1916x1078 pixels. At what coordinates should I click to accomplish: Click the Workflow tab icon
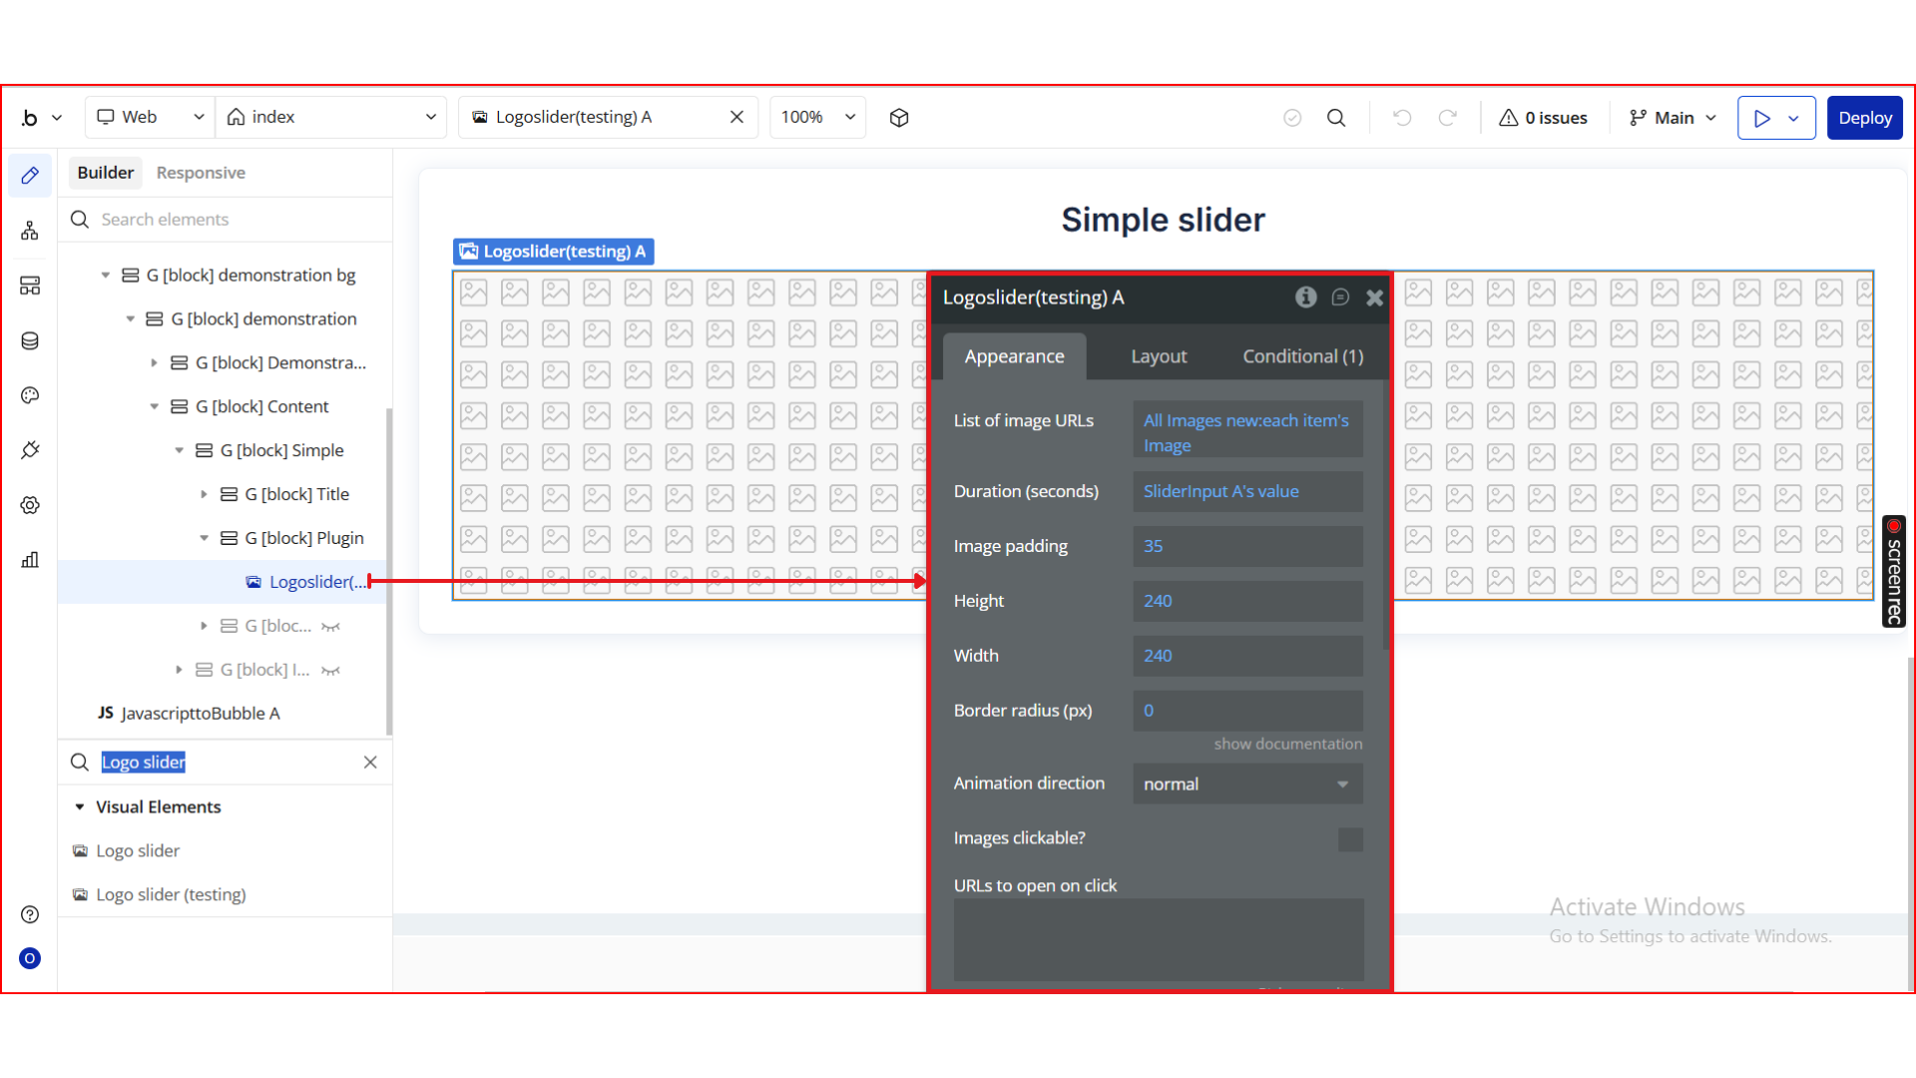pos(30,232)
